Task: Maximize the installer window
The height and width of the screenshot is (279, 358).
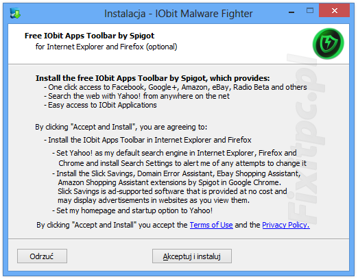Action: click(x=310, y=10)
